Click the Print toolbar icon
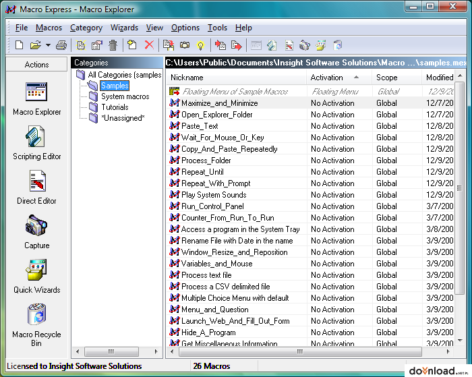Screen dimensions: 472x377 pyautogui.click(x=61, y=45)
